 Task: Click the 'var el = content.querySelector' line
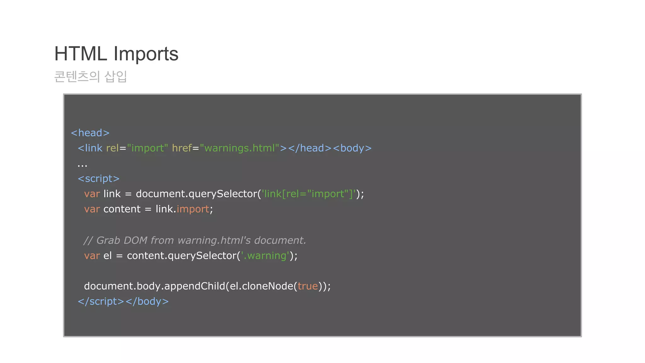[x=191, y=256]
